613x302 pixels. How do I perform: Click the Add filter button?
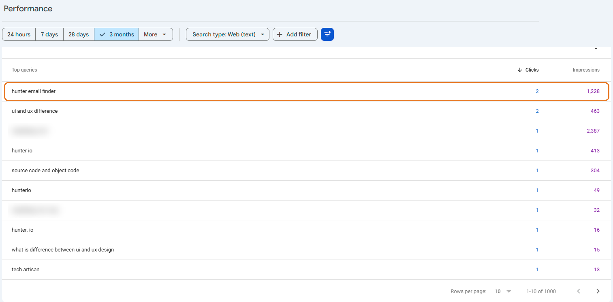coord(295,34)
